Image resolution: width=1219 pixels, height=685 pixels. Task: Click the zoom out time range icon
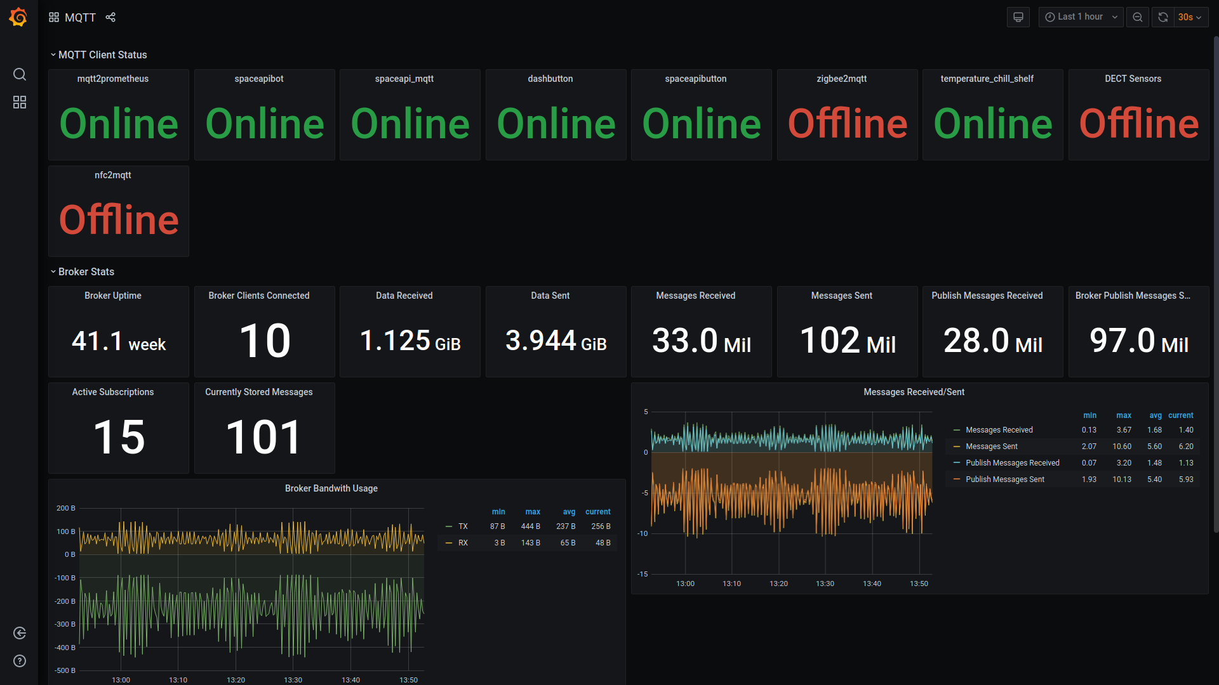coord(1137,17)
